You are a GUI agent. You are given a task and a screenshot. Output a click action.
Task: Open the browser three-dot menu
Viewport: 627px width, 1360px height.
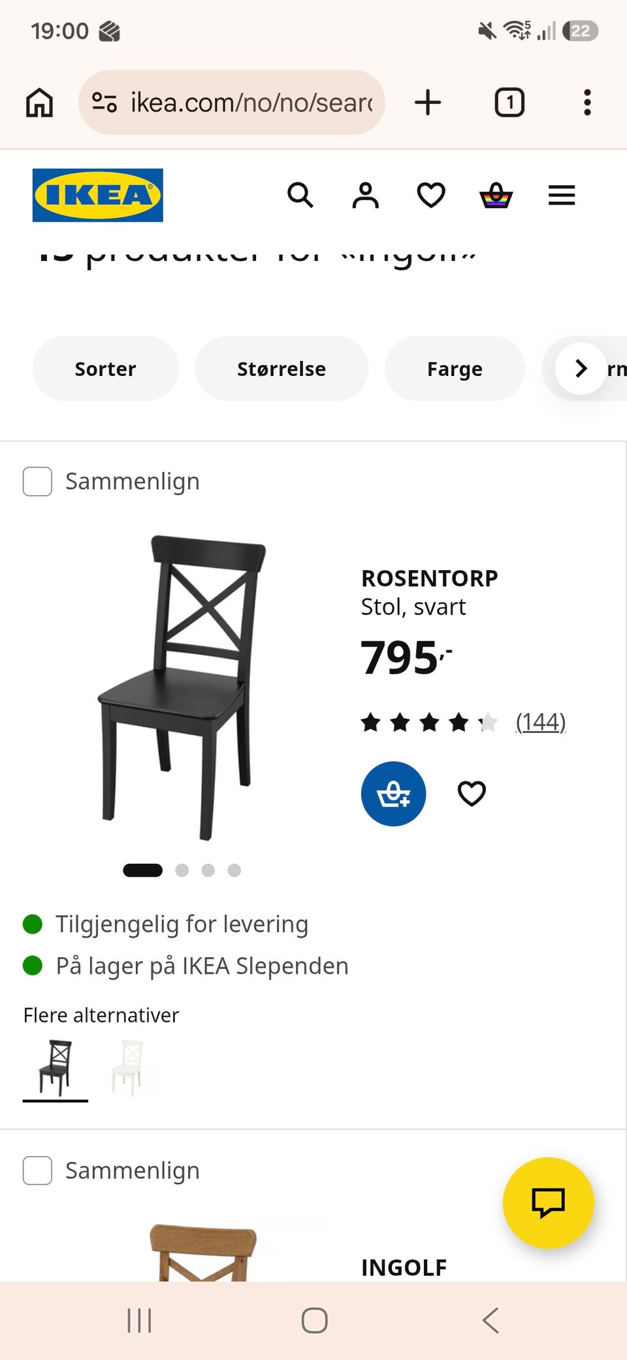point(587,103)
